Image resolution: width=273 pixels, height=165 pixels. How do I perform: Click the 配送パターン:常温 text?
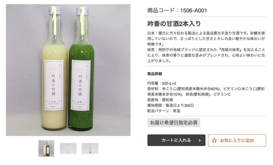tap(164, 111)
